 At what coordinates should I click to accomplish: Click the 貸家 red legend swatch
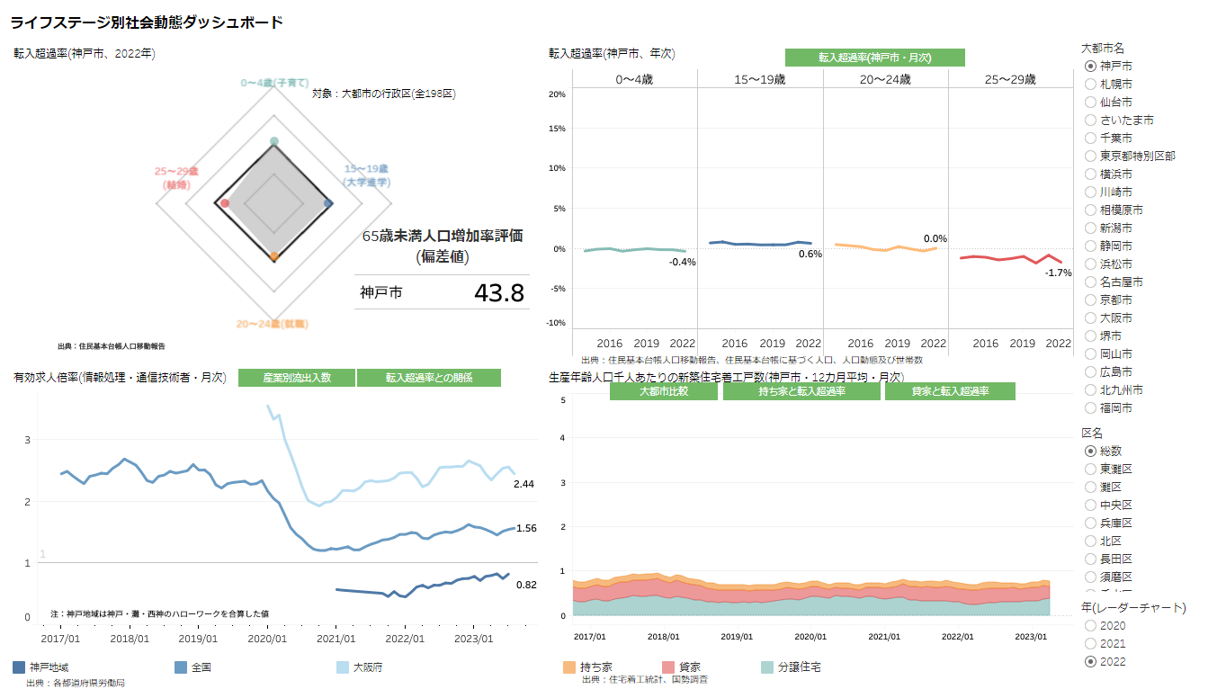(668, 667)
